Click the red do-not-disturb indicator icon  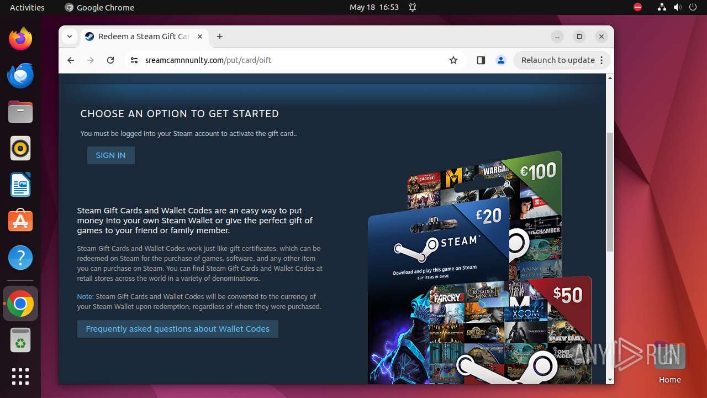pos(638,7)
